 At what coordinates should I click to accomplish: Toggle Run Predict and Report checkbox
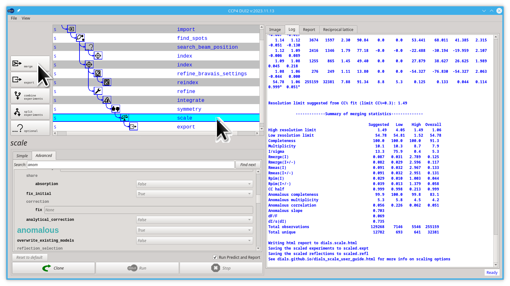(215, 258)
